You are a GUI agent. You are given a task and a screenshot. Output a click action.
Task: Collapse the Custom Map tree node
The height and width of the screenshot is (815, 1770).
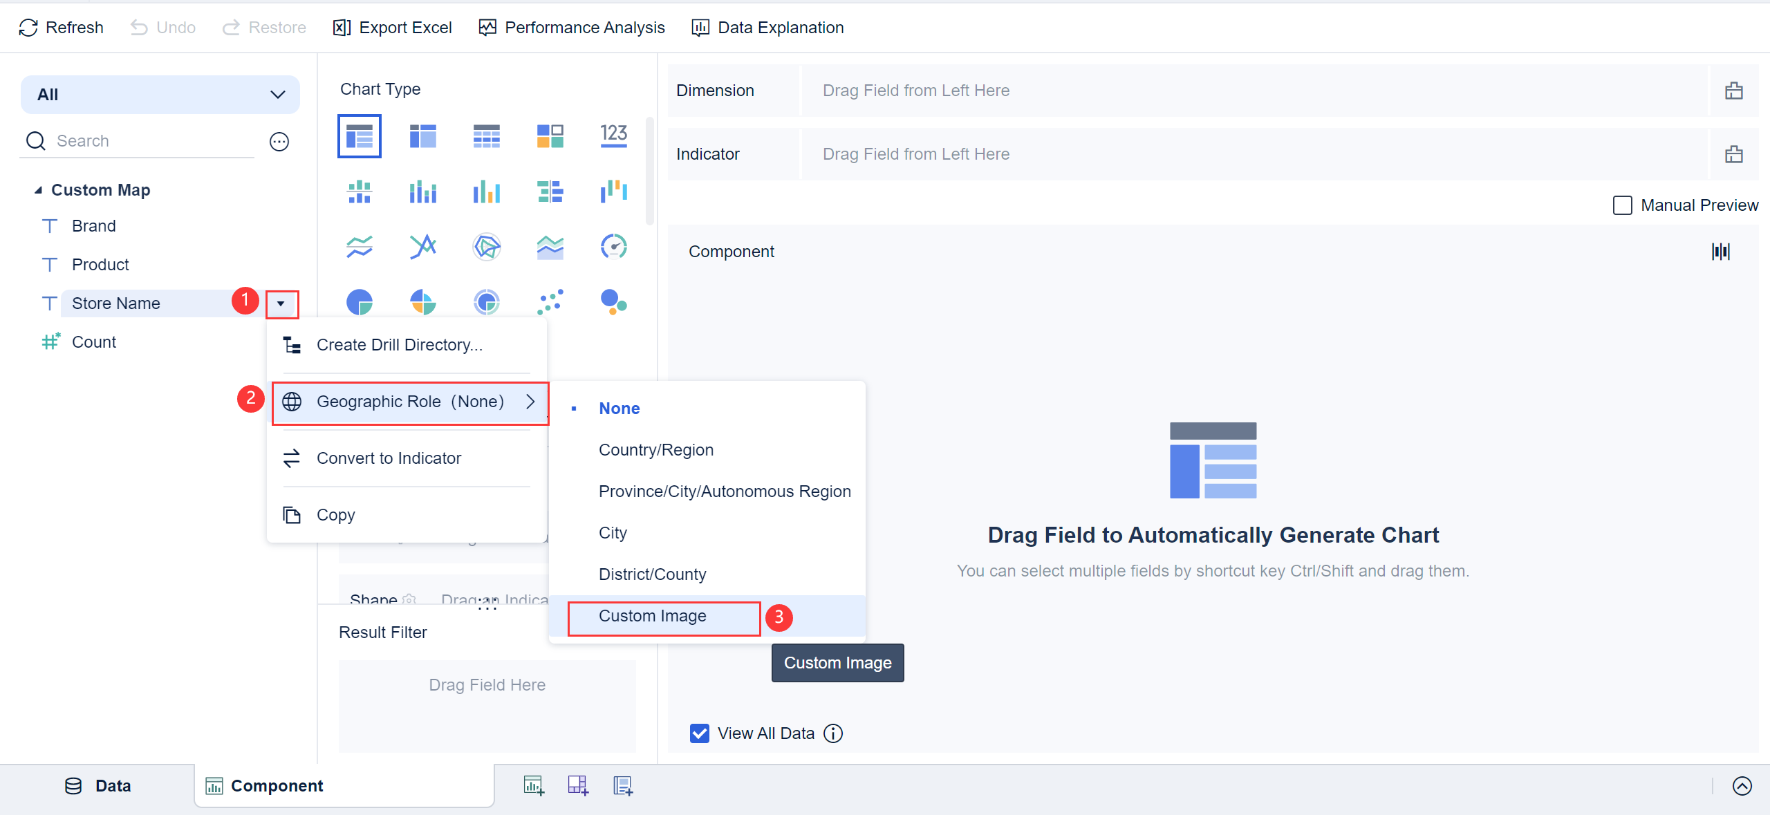point(38,190)
